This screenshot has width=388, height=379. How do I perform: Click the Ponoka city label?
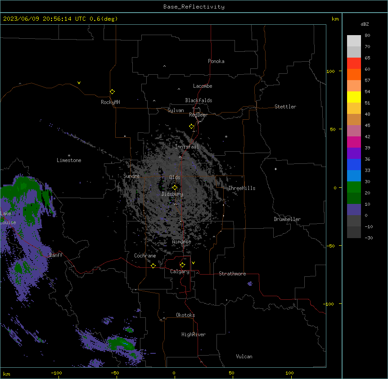point(216,61)
